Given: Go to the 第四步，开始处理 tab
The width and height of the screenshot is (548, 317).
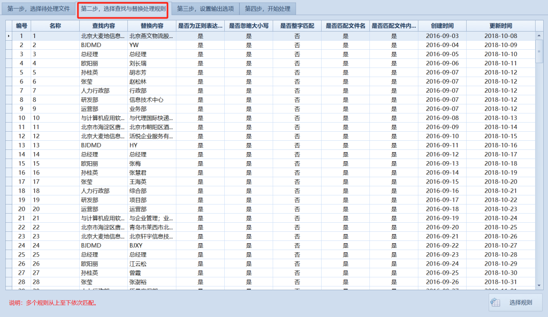Looking at the screenshot, I should coord(268,9).
